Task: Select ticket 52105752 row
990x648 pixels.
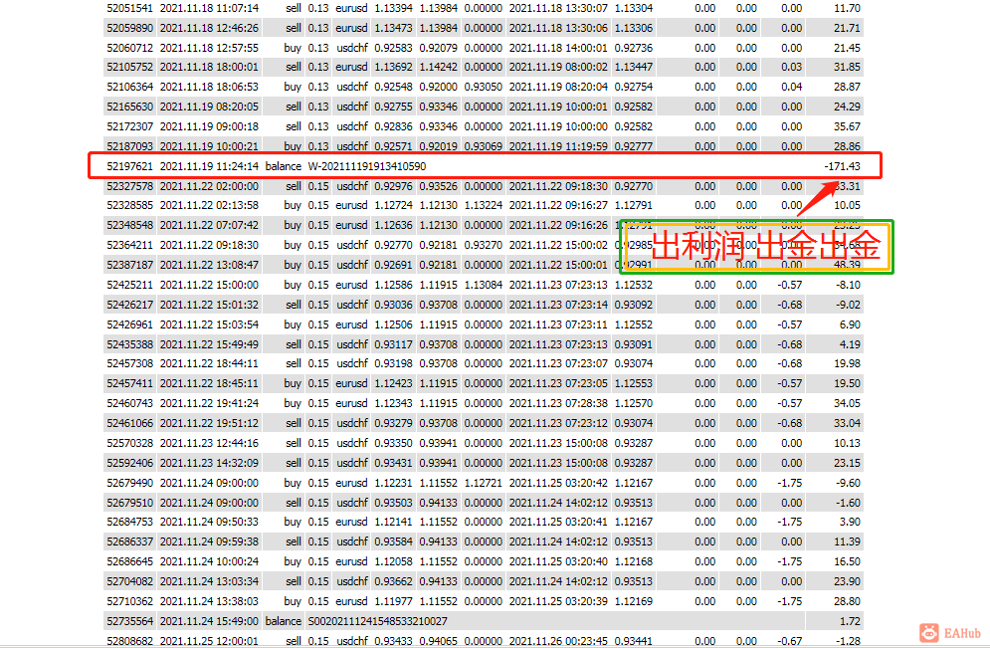Action: coord(484,67)
